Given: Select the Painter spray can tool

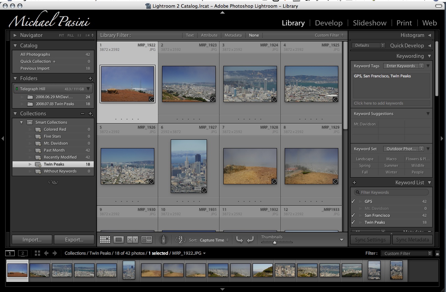Looking at the screenshot, I should click(x=163, y=240).
